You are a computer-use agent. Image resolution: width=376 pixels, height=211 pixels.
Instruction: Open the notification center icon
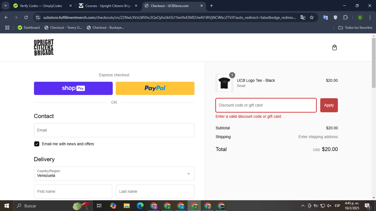click(367, 206)
